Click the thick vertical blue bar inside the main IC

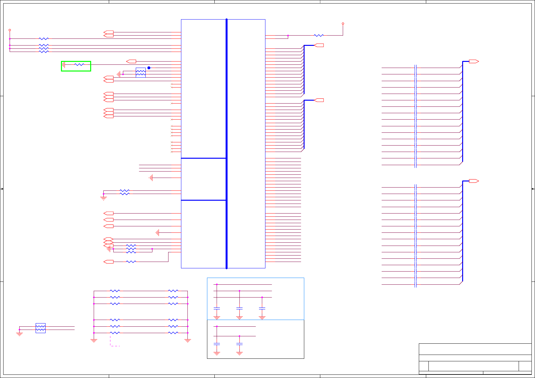[227, 144]
